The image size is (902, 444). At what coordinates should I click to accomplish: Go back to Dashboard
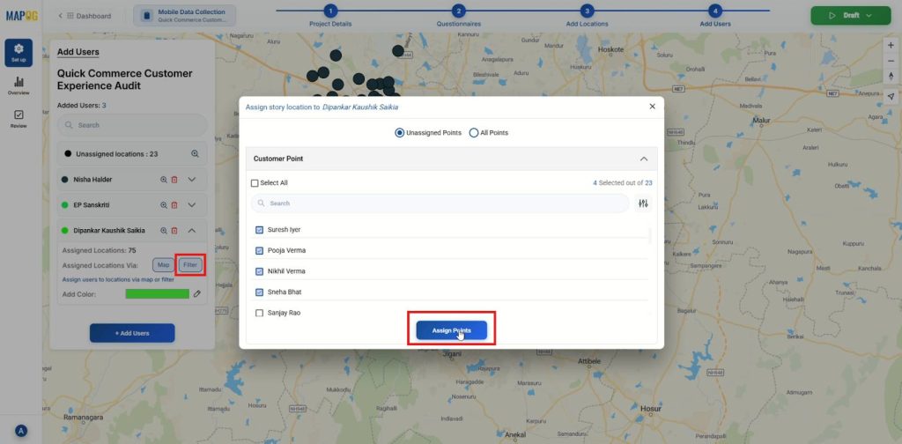pos(85,16)
